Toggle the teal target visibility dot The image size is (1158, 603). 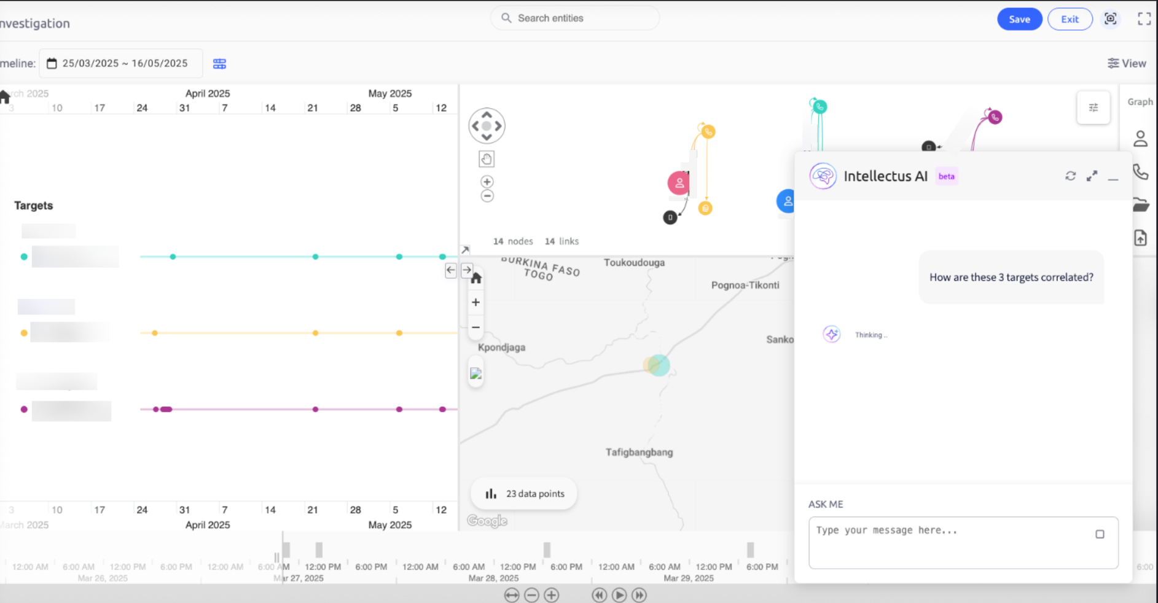point(24,257)
